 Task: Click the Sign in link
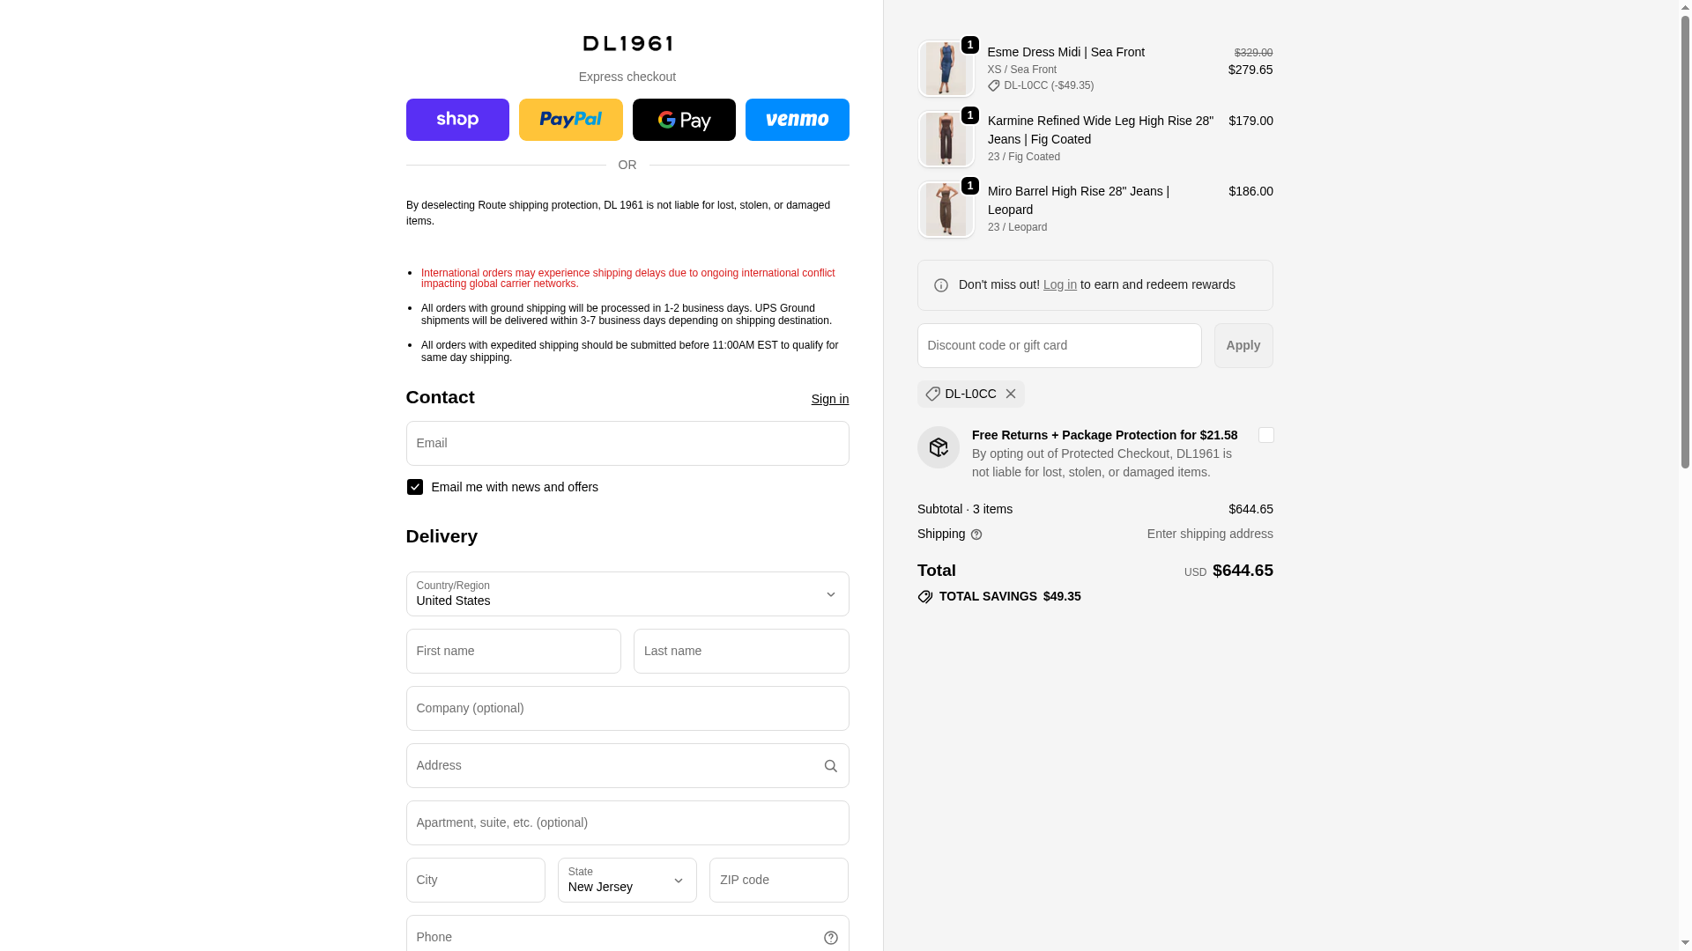point(829,399)
